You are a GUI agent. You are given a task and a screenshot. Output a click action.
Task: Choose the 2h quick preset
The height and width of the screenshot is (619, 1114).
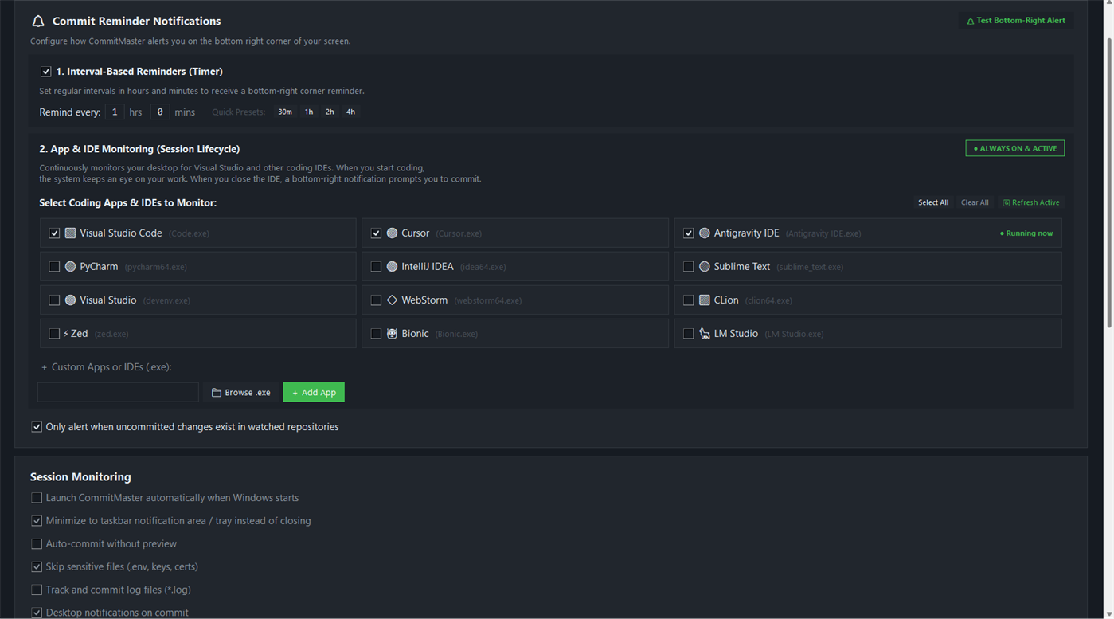330,112
